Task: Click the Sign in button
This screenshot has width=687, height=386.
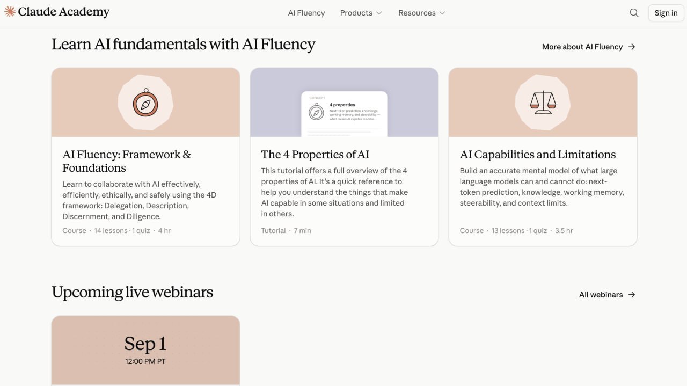Action: pyautogui.click(x=666, y=13)
